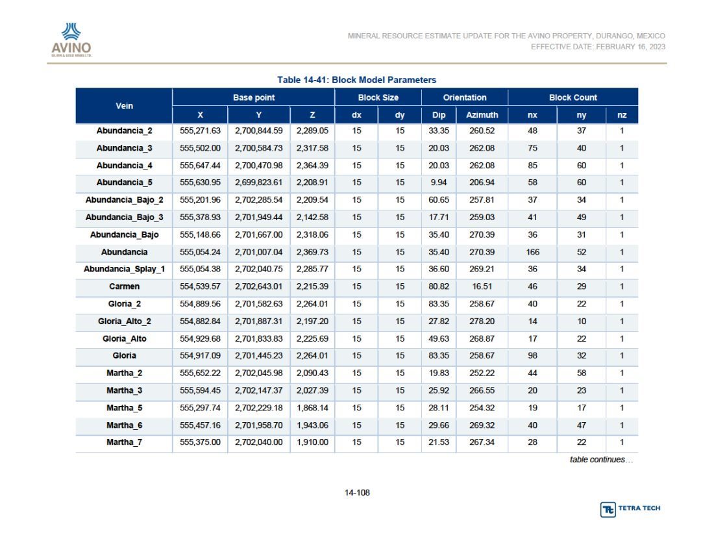This screenshot has height=552, width=714.
Task: Click the Base point header cell
Action: pyautogui.click(x=254, y=97)
